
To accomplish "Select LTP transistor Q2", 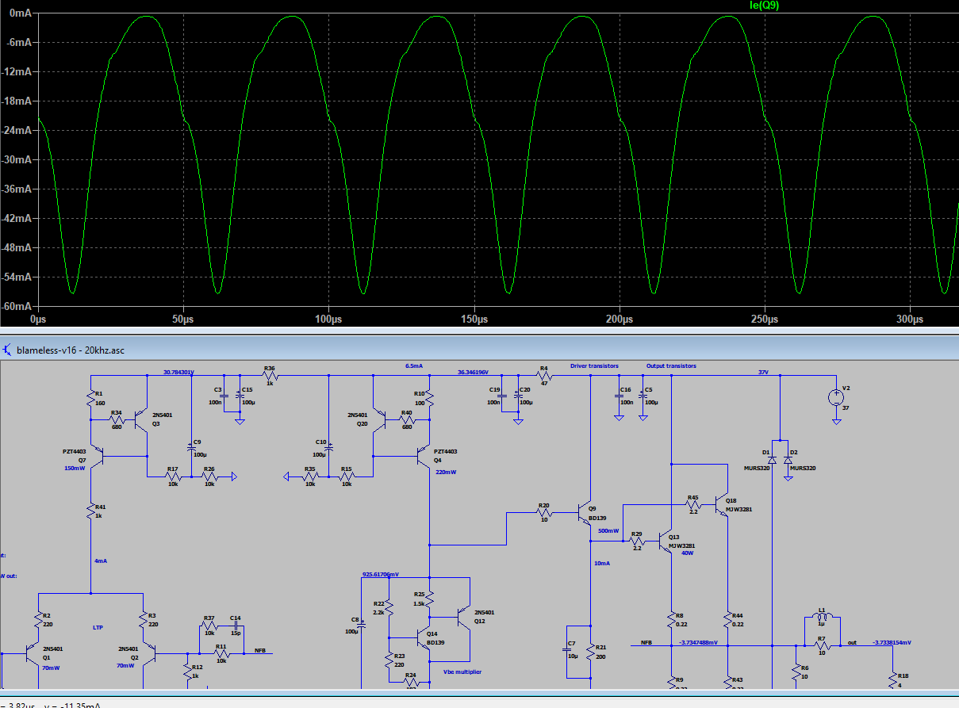I will (x=150, y=653).
